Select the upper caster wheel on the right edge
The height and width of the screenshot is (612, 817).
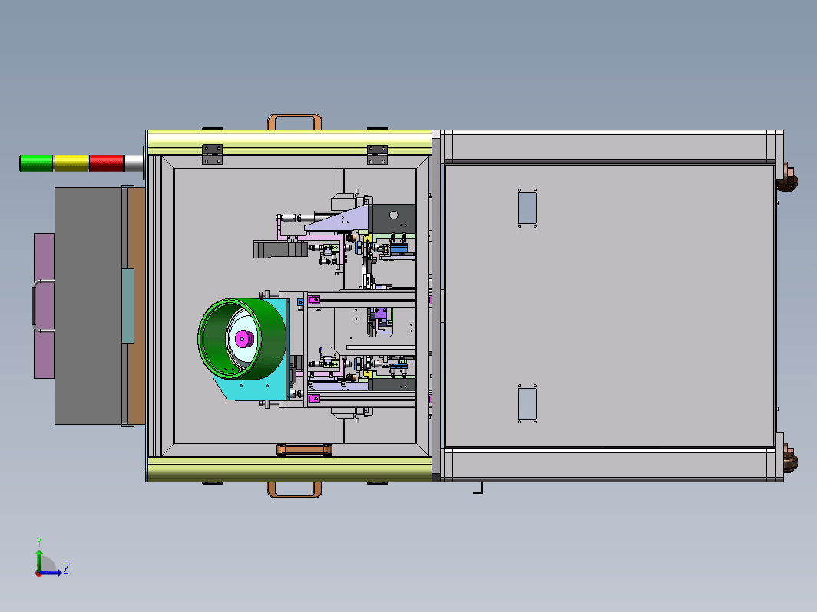tap(787, 178)
